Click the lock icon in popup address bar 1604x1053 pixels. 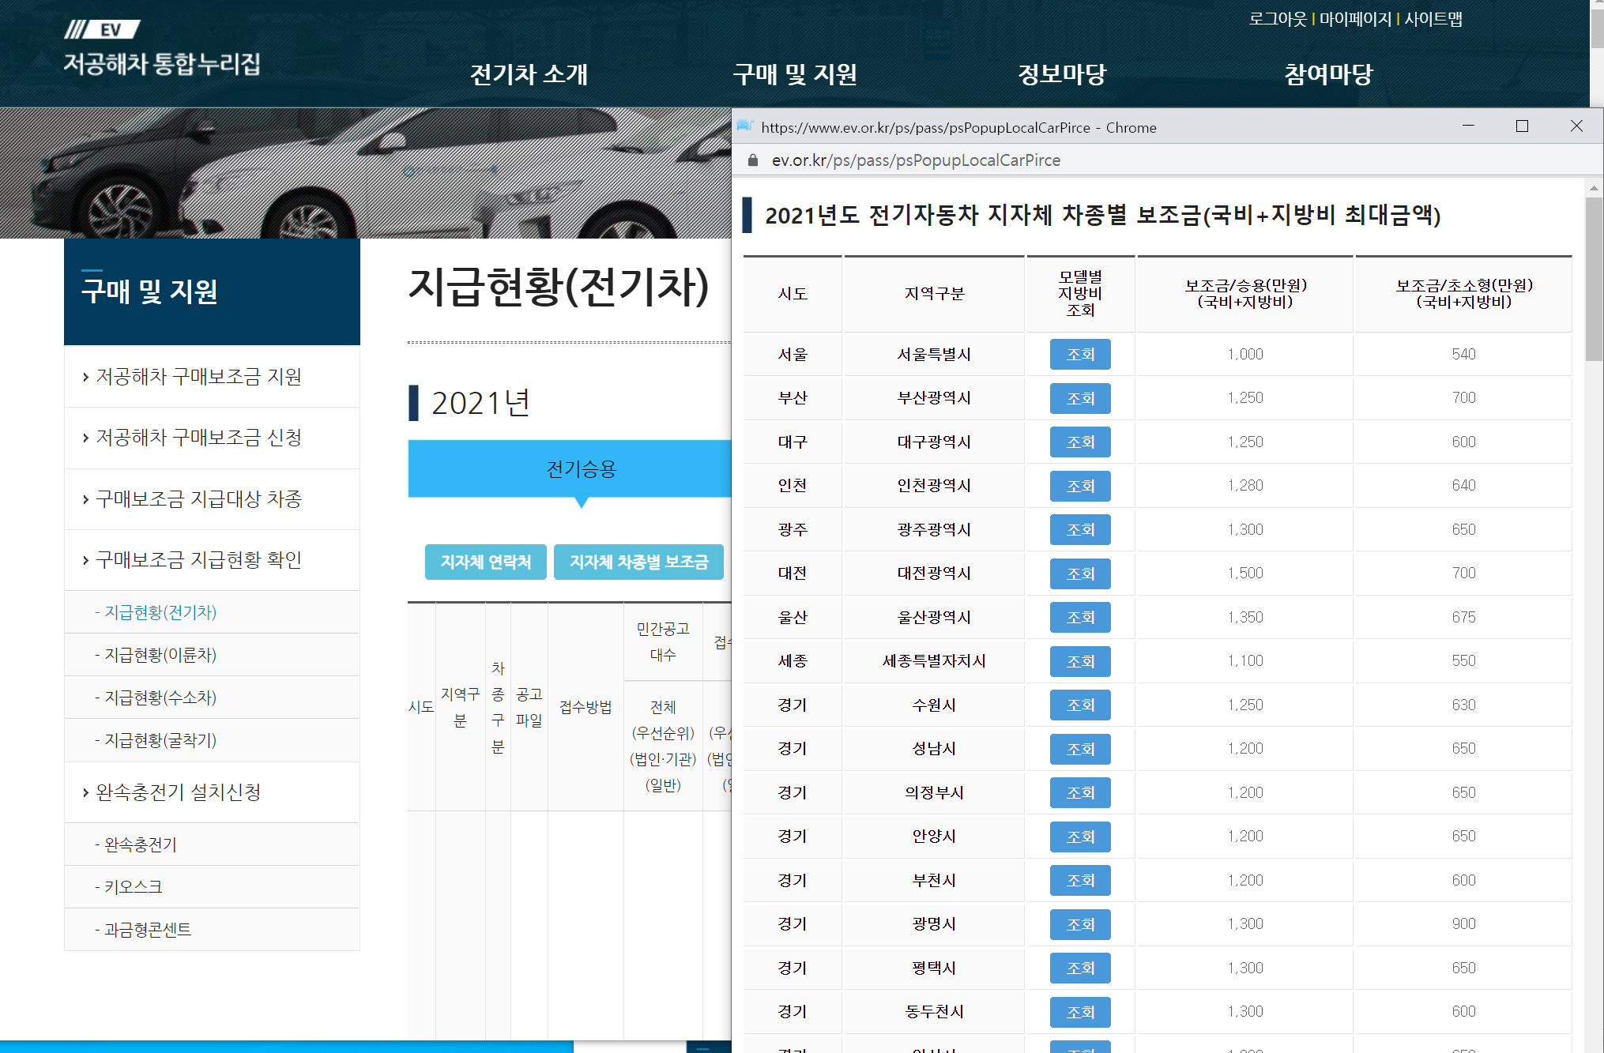753,160
